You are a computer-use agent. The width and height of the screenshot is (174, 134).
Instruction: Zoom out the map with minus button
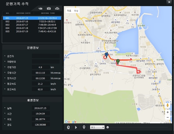(x=168, y=117)
